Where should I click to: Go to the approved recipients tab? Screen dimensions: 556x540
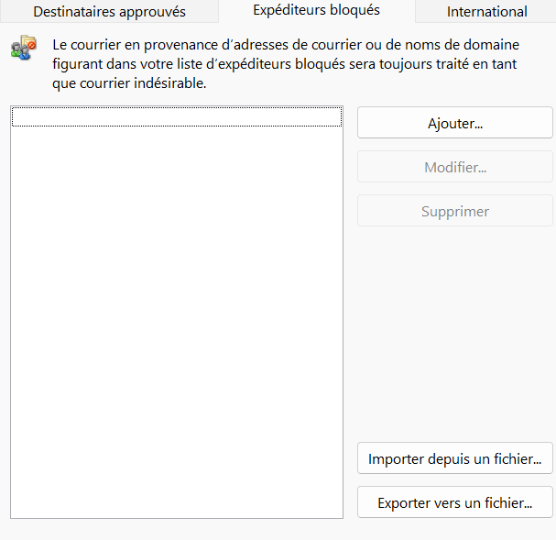pyautogui.click(x=109, y=12)
